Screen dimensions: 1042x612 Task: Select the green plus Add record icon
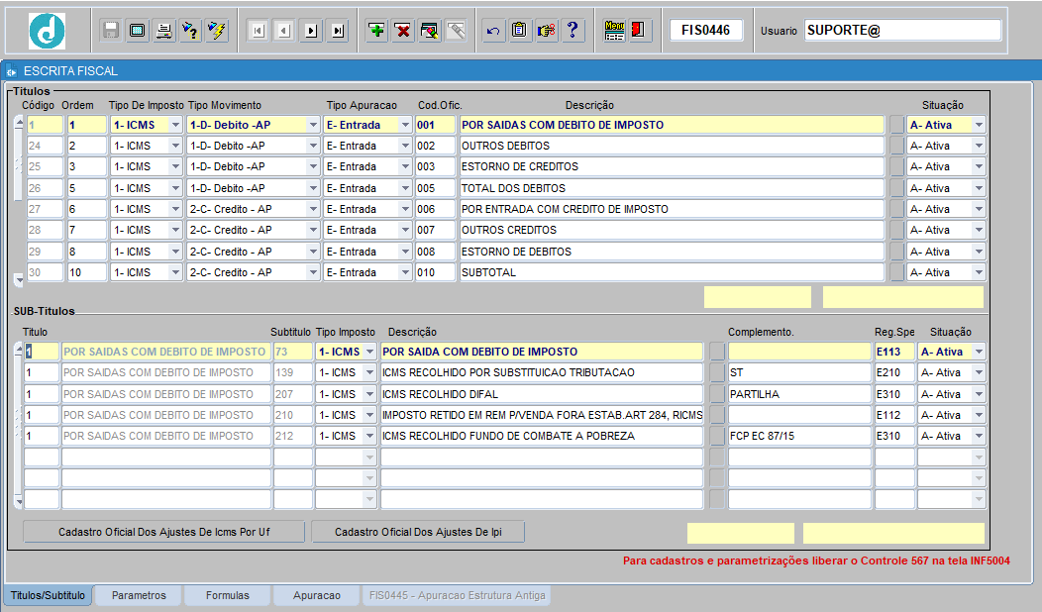click(376, 31)
